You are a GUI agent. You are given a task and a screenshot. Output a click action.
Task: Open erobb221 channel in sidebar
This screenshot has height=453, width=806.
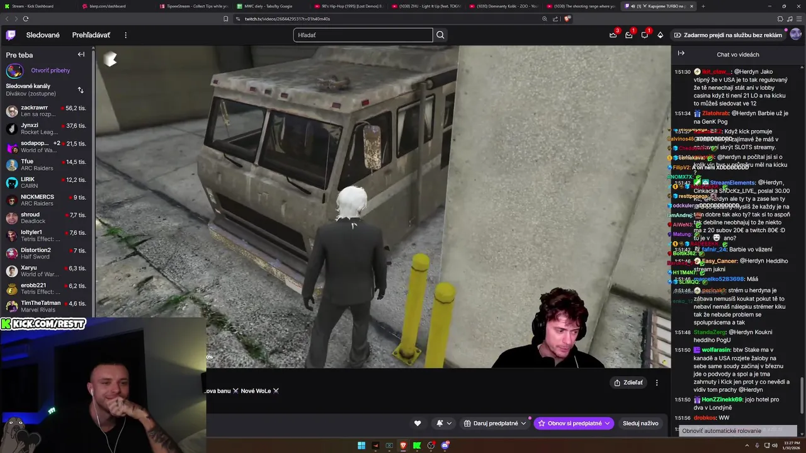[46, 288]
